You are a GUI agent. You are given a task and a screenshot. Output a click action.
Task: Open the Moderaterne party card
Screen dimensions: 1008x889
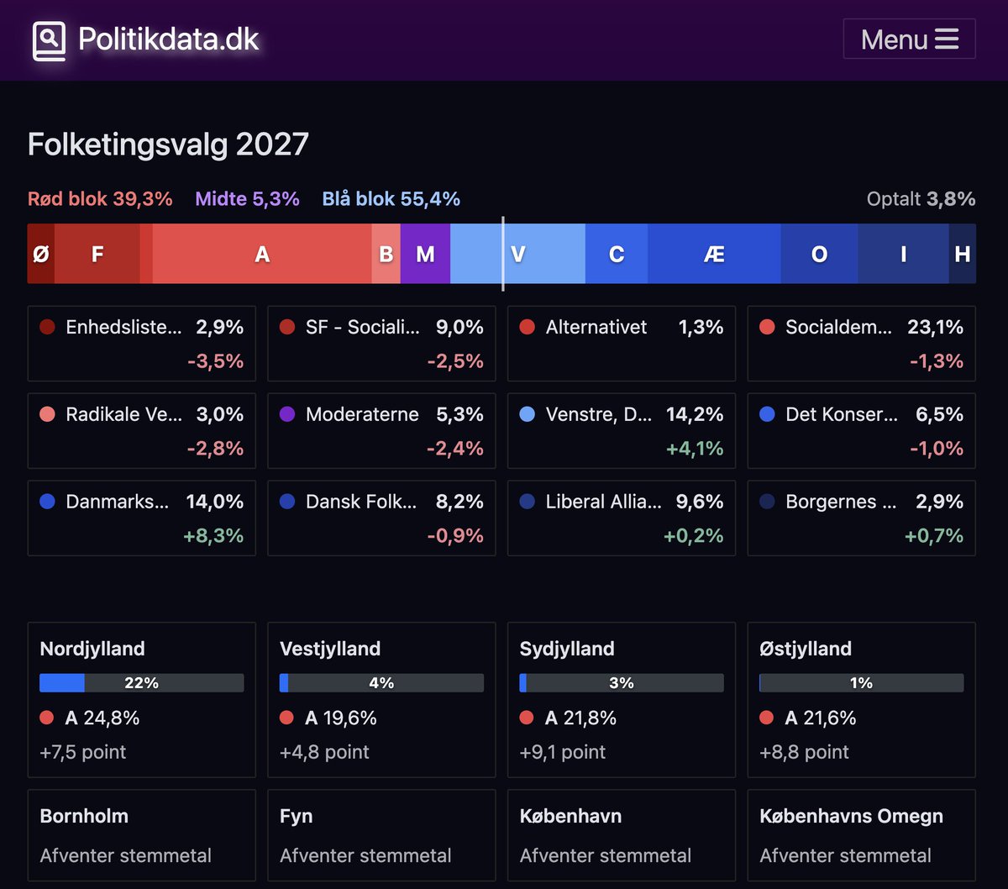click(x=381, y=431)
